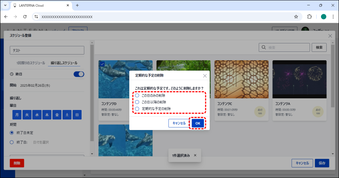Screen dimensions: 339x178
Task: Switch to 繰り返しスケジュール tab
Action: (x=64, y=63)
